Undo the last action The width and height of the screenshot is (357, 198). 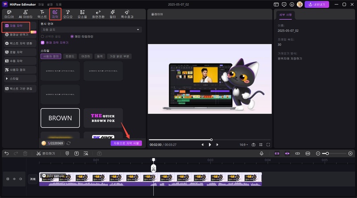tap(7, 154)
